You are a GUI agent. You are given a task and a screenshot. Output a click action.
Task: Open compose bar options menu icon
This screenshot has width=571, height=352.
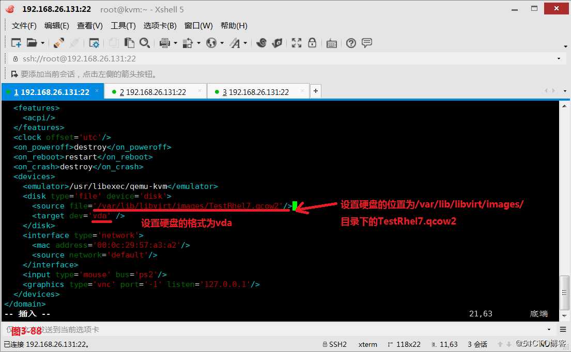[x=563, y=329]
